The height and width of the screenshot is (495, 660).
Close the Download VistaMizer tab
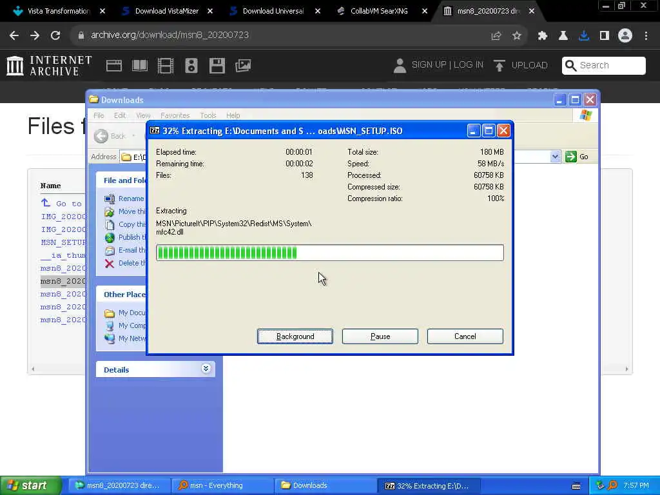tap(210, 12)
